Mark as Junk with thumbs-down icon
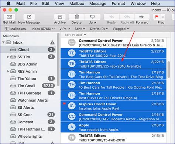 pos(93,17)
